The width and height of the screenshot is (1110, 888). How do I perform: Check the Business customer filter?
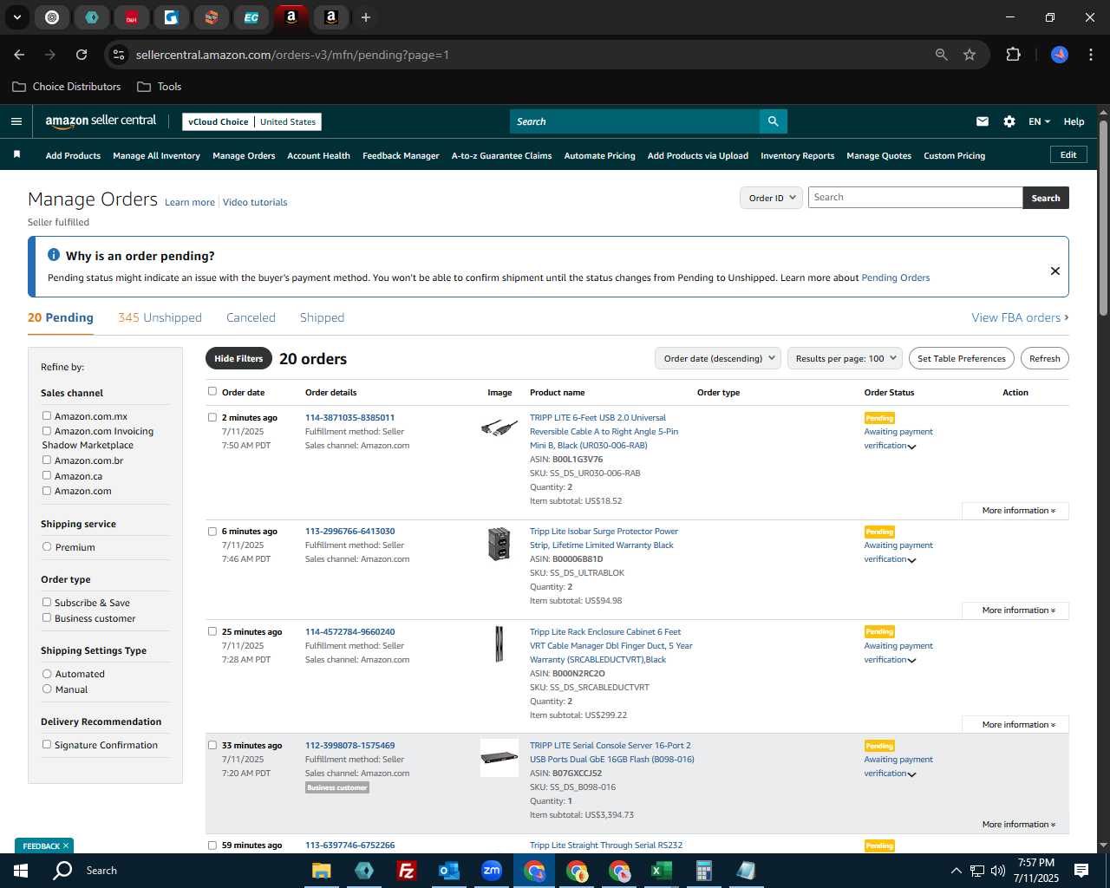(47, 617)
